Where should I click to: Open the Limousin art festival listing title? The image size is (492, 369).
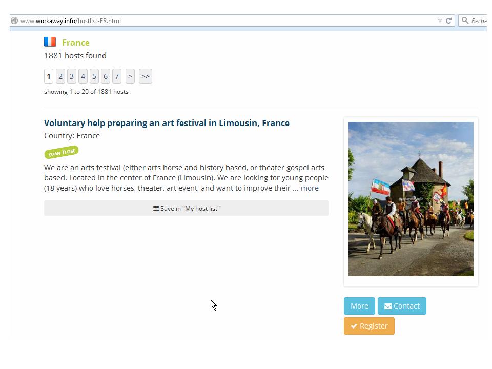pyautogui.click(x=167, y=123)
